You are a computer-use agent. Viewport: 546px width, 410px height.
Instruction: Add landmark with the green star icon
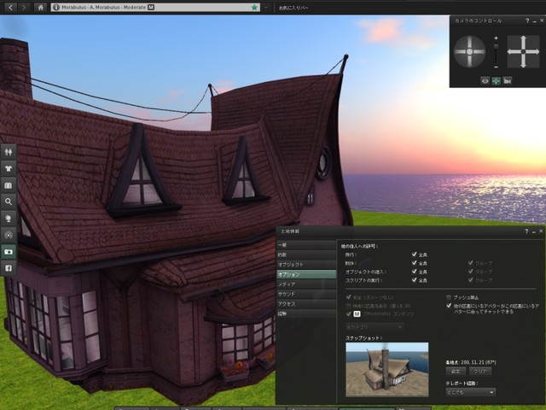254,7
